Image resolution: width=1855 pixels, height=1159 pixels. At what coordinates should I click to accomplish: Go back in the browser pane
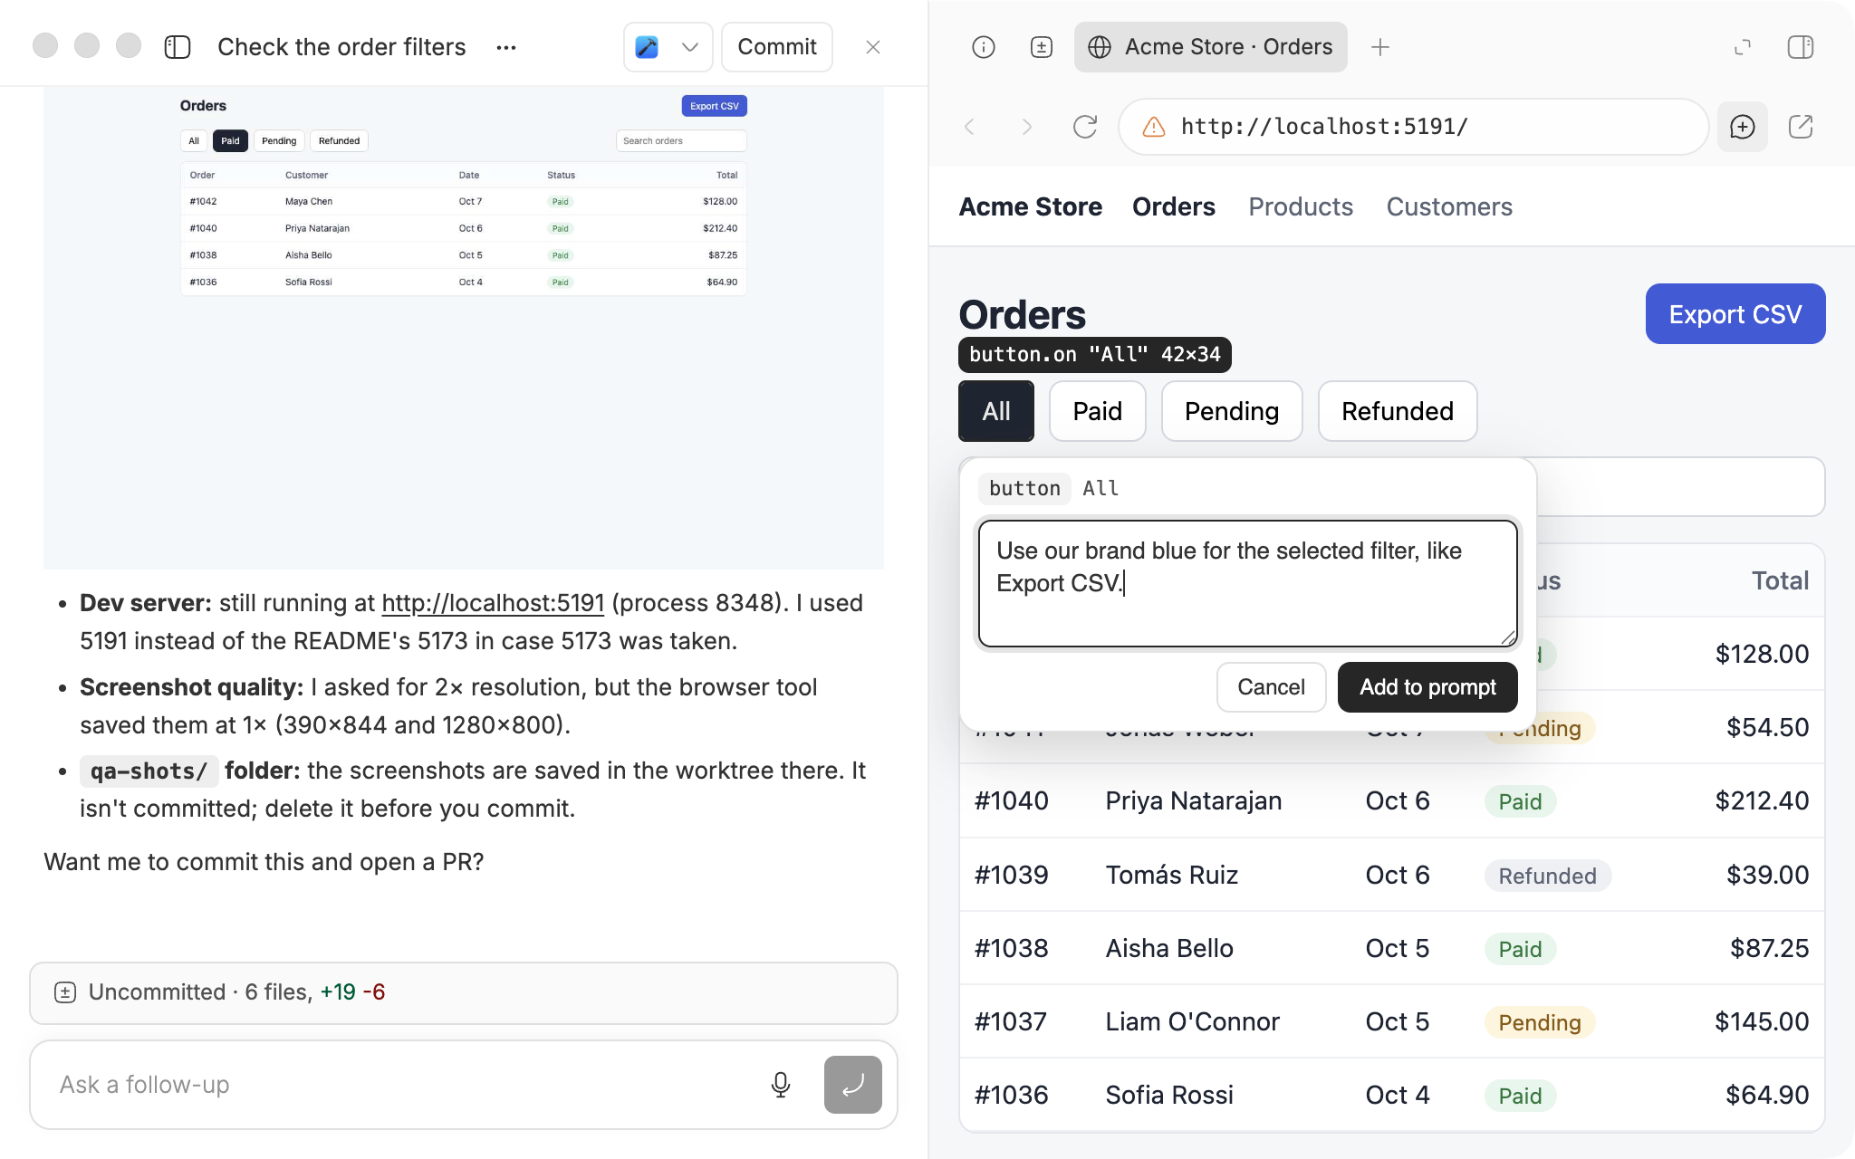click(969, 127)
